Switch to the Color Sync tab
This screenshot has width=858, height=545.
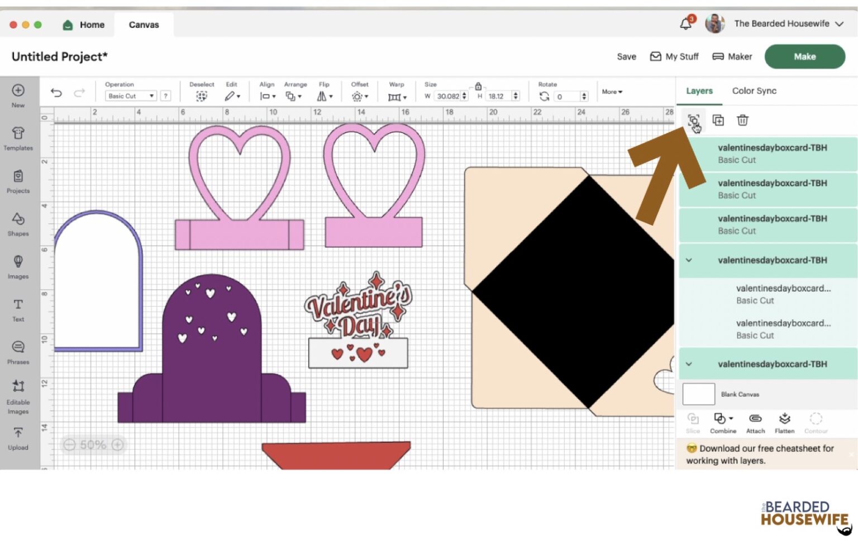[754, 90]
